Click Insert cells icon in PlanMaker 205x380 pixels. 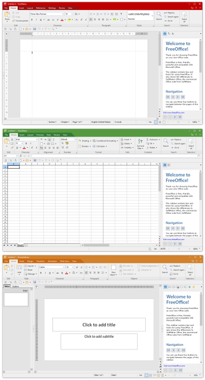point(122,140)
